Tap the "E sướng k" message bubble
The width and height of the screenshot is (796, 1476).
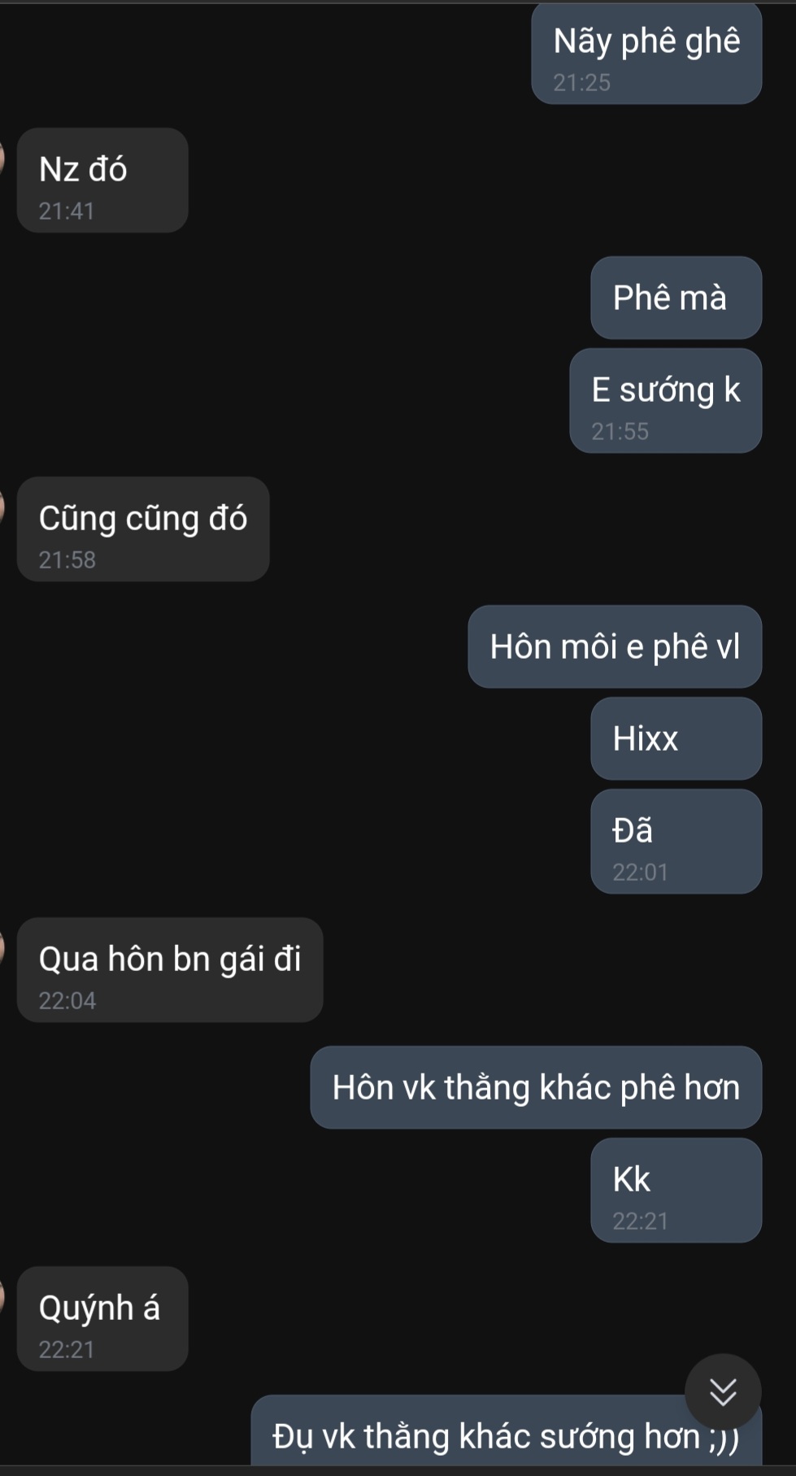pyautogui.click(x=665, y=401)
